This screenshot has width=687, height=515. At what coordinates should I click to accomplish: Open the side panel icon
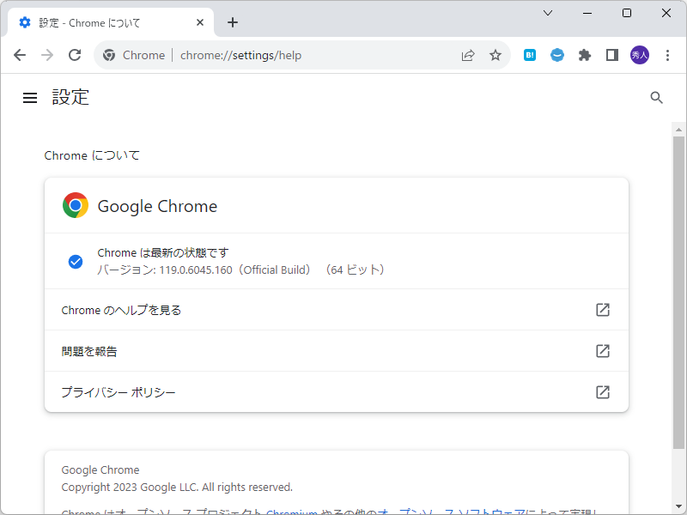pos(611,54)
